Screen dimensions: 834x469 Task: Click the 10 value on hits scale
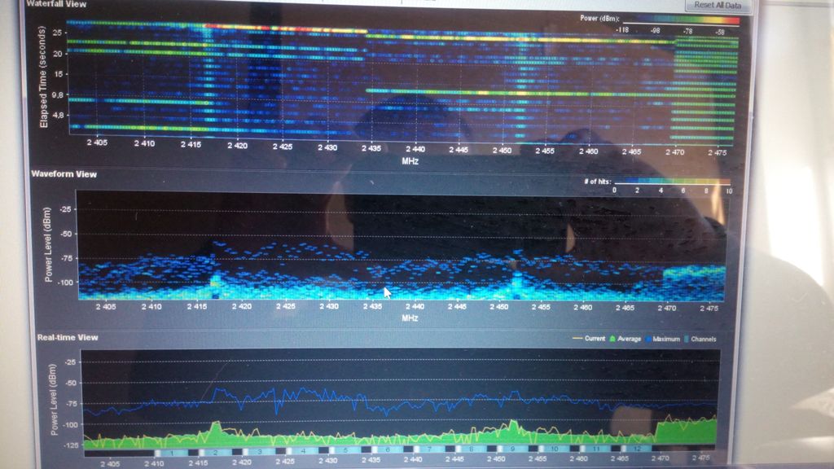(x=729, y=191)
